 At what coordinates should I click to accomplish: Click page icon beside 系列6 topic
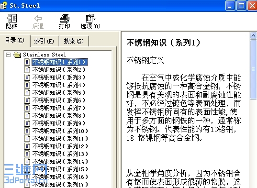[27, 100]
